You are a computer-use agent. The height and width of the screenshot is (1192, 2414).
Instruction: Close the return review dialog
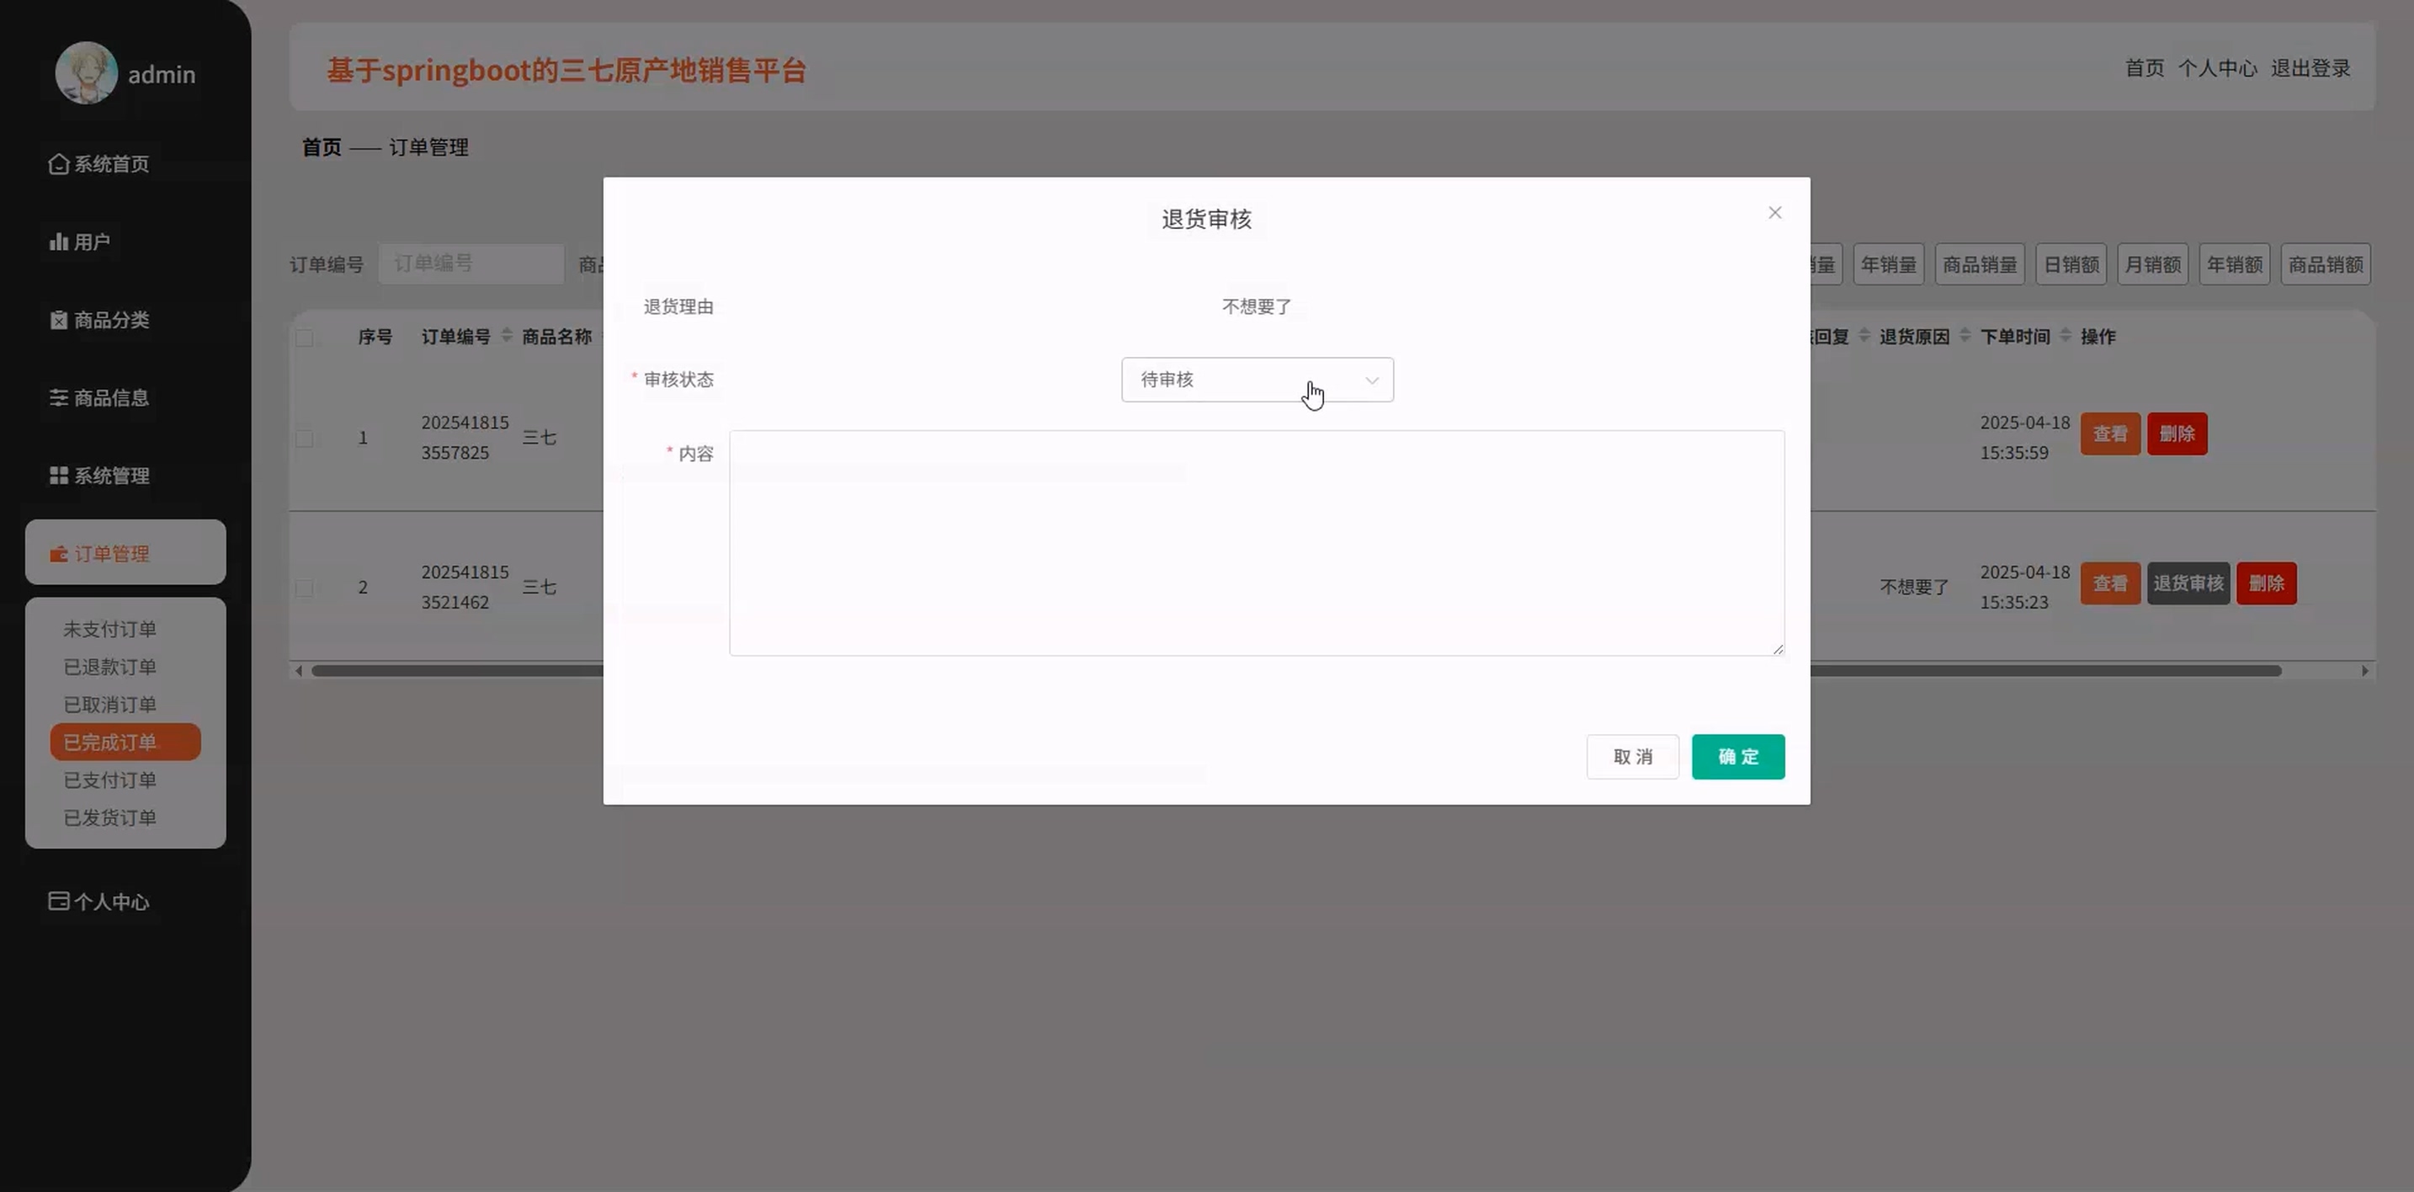[x=1774, y=213]
